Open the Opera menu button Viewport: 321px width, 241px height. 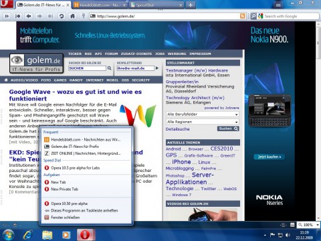click(x=6, y=4)
